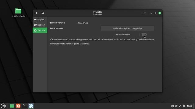Open the Hypnotix hamburger menu
195x109 pixels.
[145, 13]
